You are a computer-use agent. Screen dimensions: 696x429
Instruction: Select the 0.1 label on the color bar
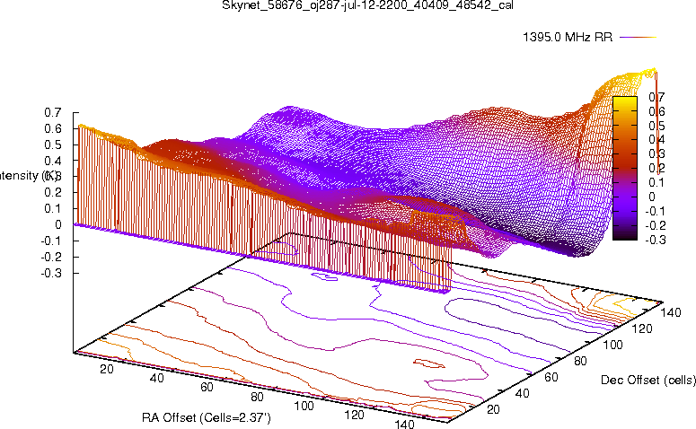[x=656, y=182]
